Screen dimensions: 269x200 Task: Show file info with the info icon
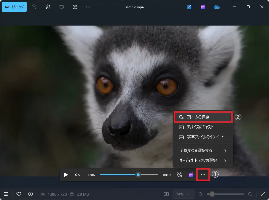[x=31, y=194]
